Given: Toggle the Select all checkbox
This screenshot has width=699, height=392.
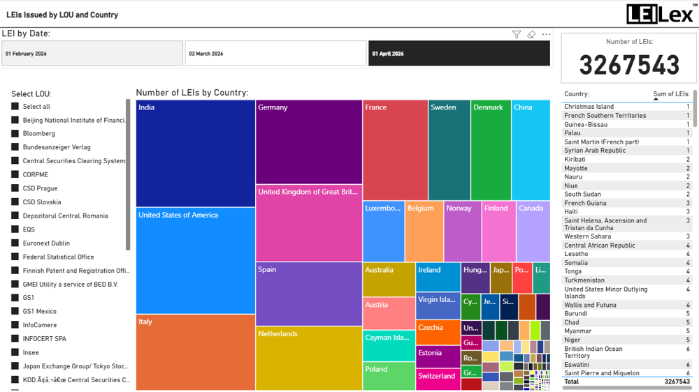Looking at the screenshot, I should [15, 107].
